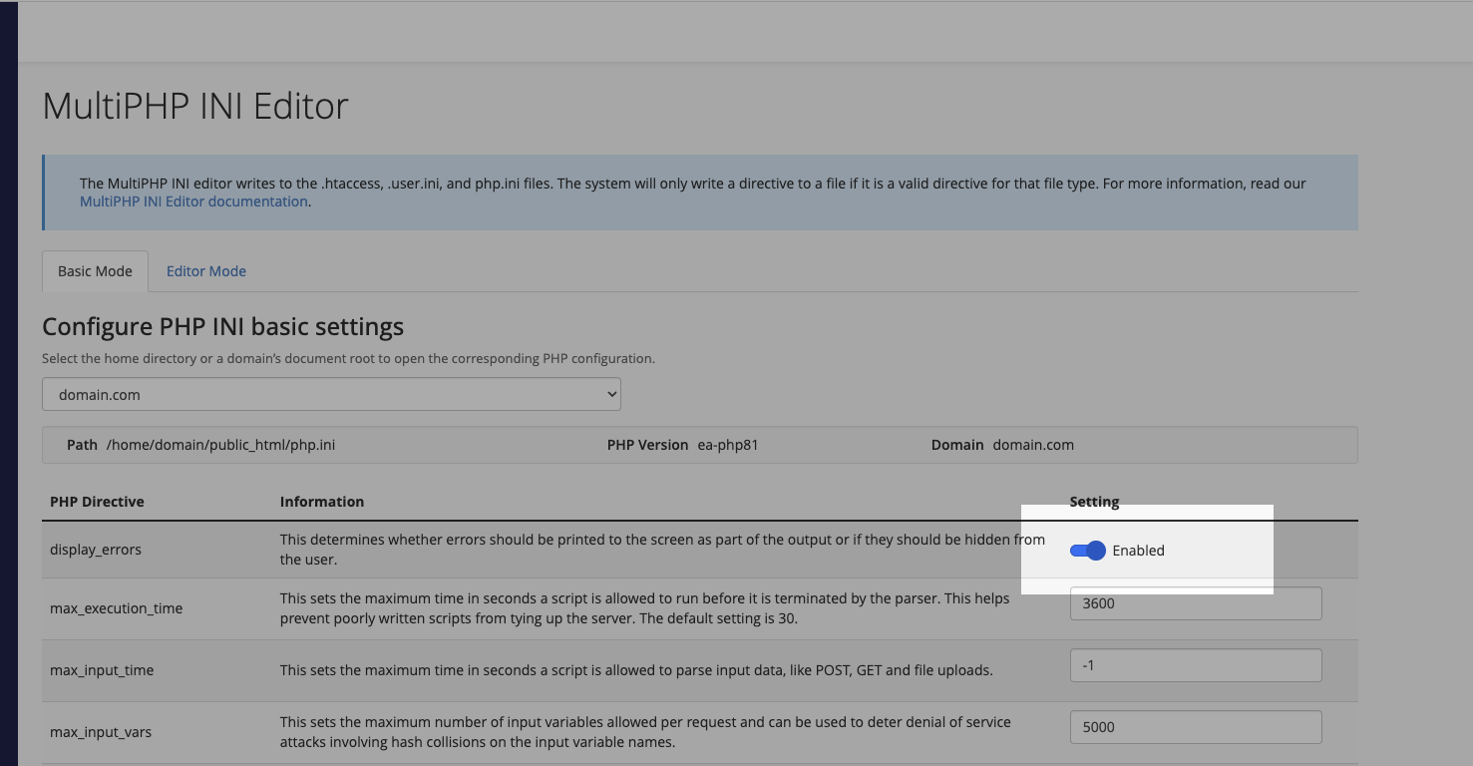The image size is (1473, 766).
Task: Switch to the Editor Mode tab
Action: pyautogui.click(x=206, y=271)
